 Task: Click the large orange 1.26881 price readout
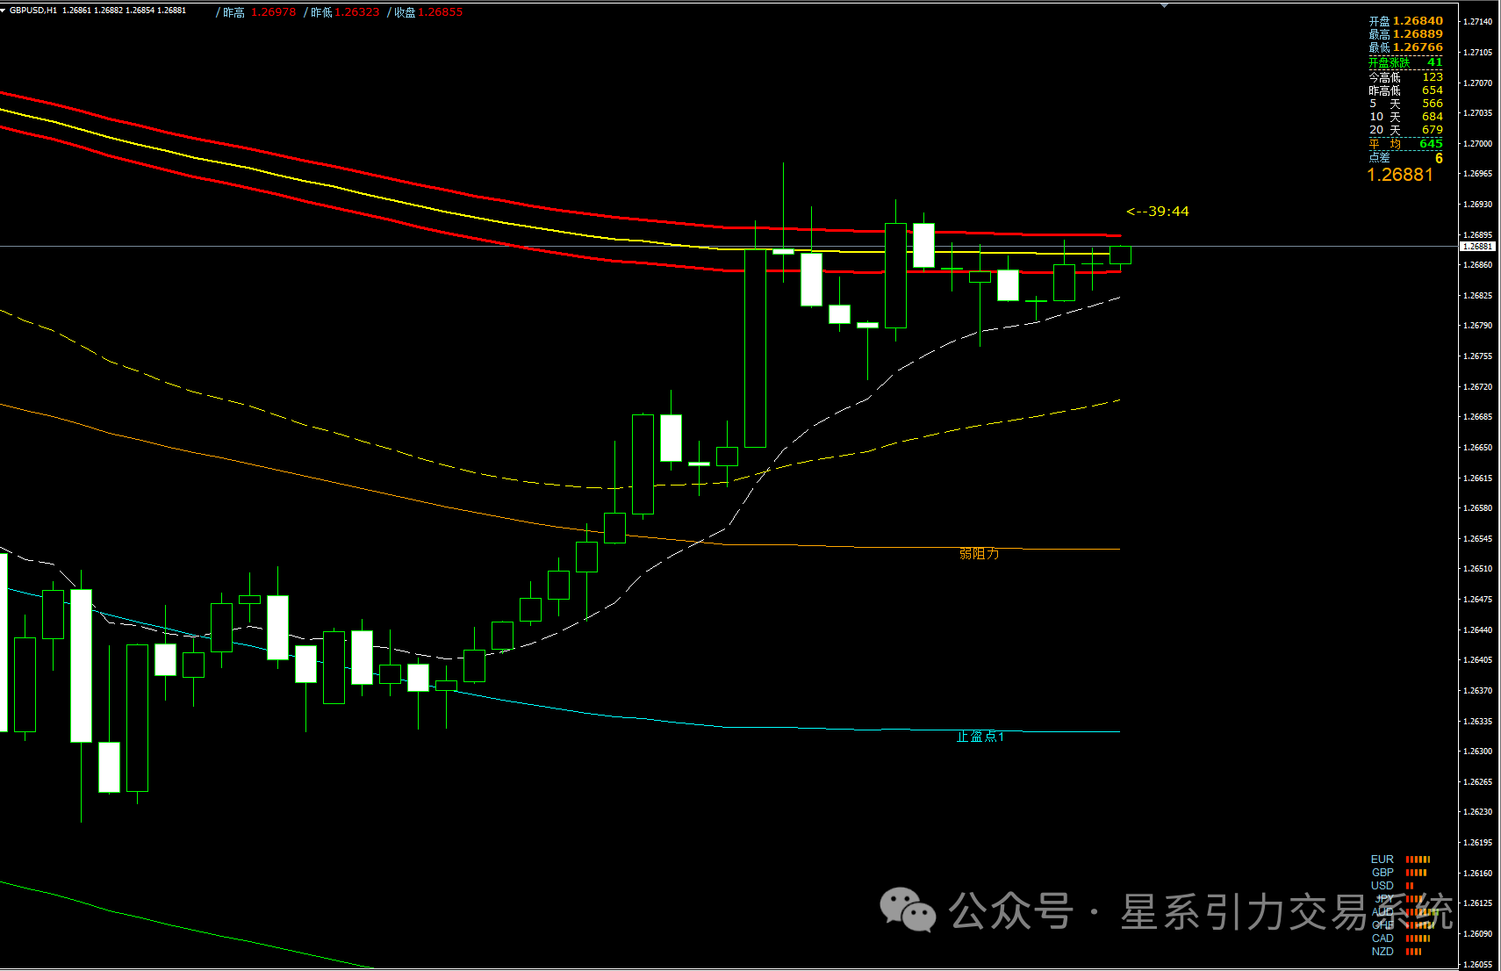[x=1400, y=175]
